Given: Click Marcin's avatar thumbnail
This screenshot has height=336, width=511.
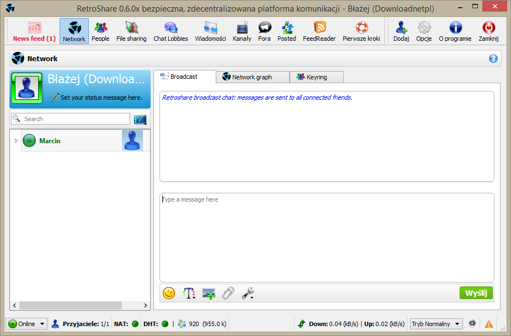Looking at the screenshot, I should 132,140.
